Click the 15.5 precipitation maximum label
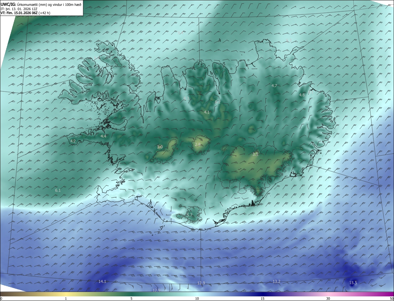394x301 pixels. (x=353, y=283)
